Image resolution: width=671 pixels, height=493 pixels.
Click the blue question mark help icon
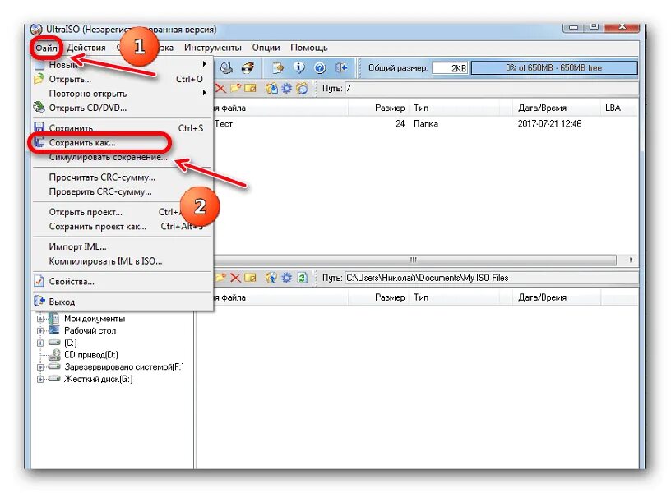(320, 67)
